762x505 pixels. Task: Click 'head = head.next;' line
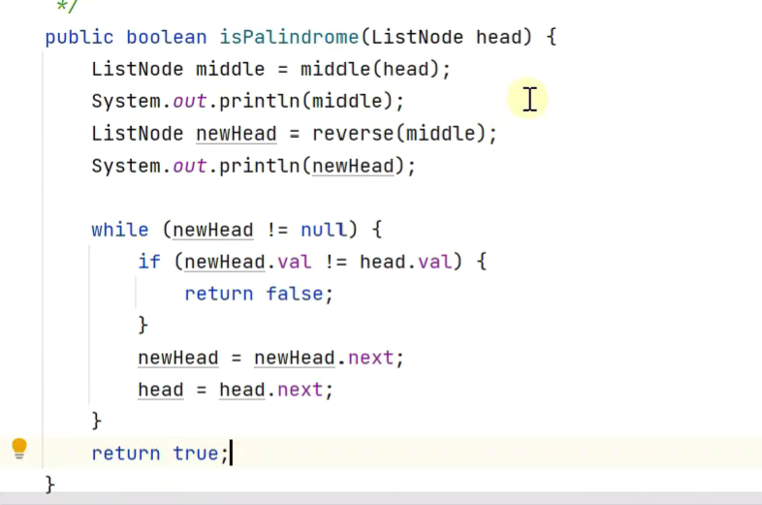(236, 390)
